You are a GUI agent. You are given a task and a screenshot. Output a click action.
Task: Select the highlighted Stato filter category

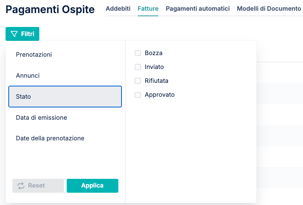coord(65,96)
